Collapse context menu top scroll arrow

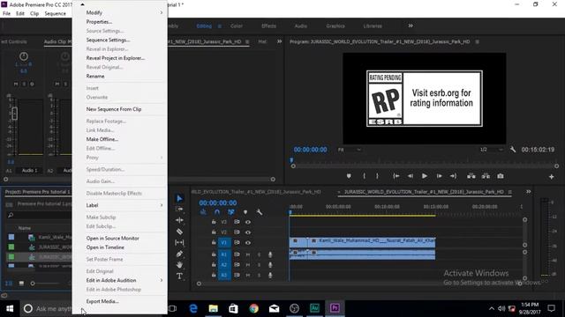point(82,4)
